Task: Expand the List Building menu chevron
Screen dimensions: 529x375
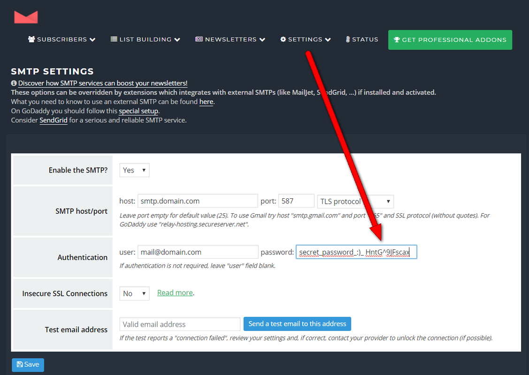Action: pyautogui.click(x=177, y=40)
